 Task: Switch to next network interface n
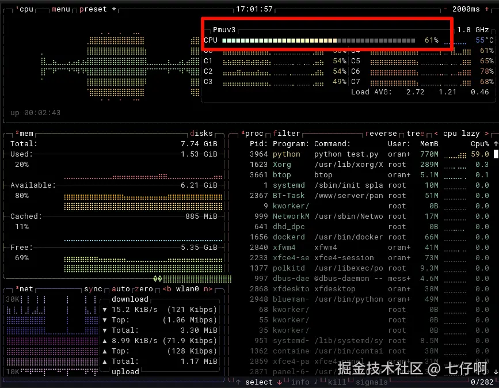coord(208,289)
